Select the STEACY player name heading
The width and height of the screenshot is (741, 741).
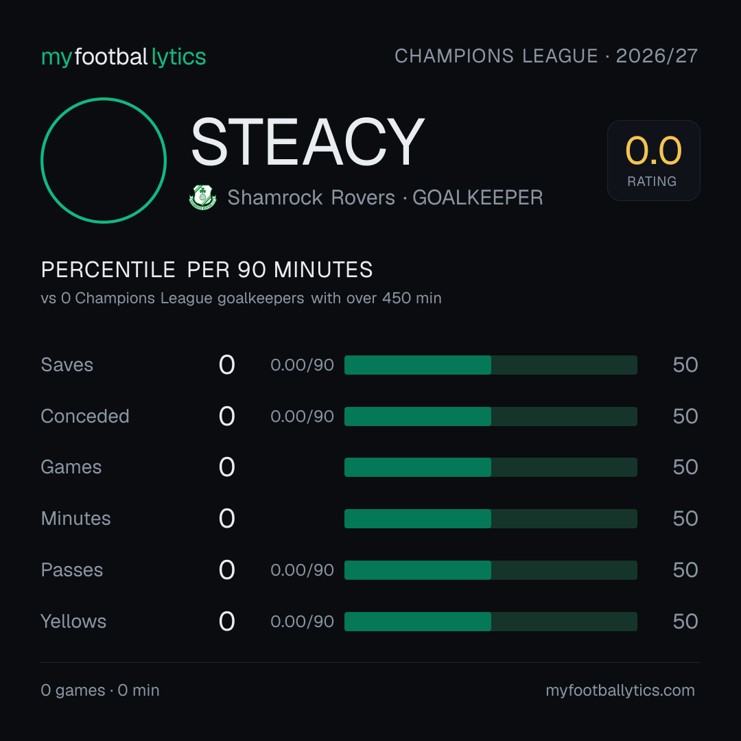pyautogui.click(x=307, y=142)
